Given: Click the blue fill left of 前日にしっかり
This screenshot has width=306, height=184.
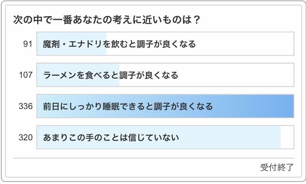Looking at the screenshot, I should (x=40, y=106).
